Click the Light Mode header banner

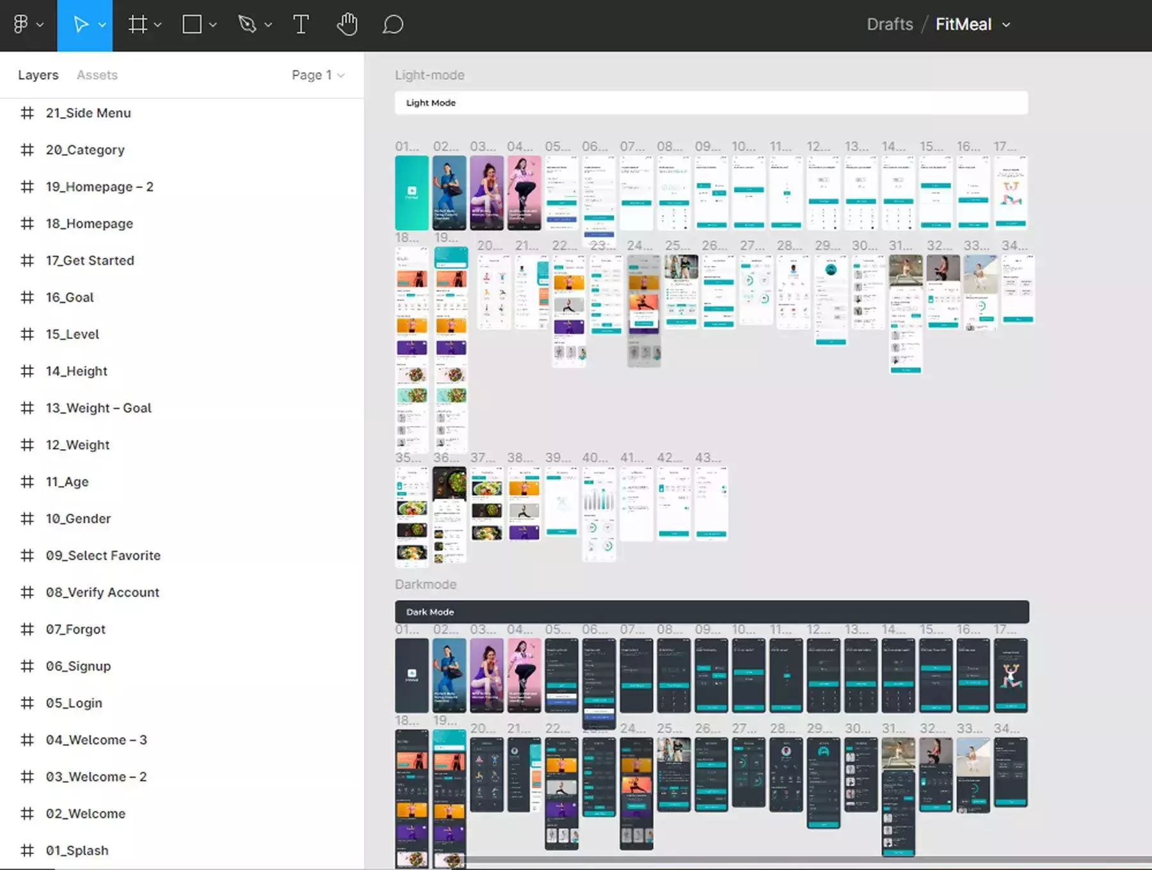[711, 103]
